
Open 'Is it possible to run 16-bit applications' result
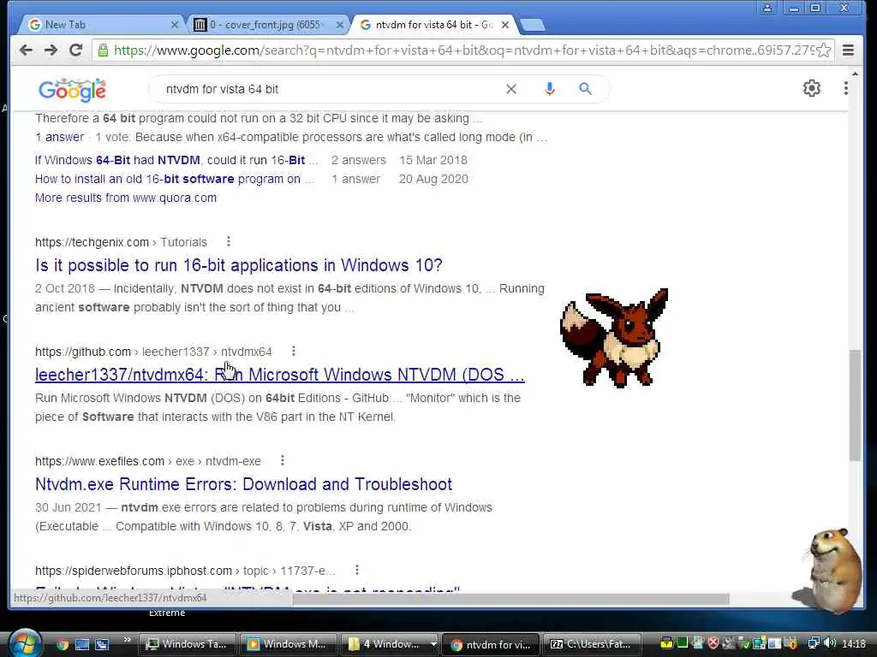239,265
